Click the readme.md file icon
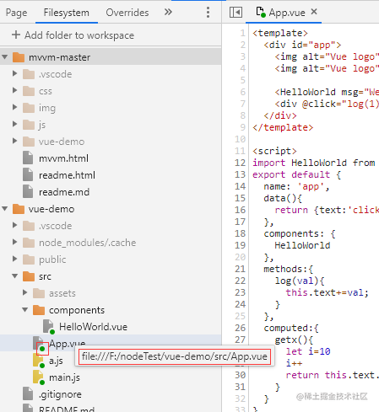This screenshot has width=379, height=412. [28, 192]
